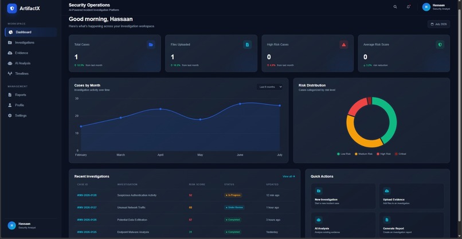Go to Investigations in sidebar
This screenshot has height=239, width=462.
31,42
